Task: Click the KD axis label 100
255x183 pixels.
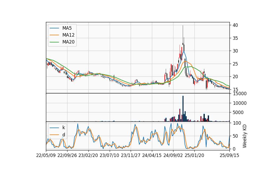Action: (x=237, y=123)
